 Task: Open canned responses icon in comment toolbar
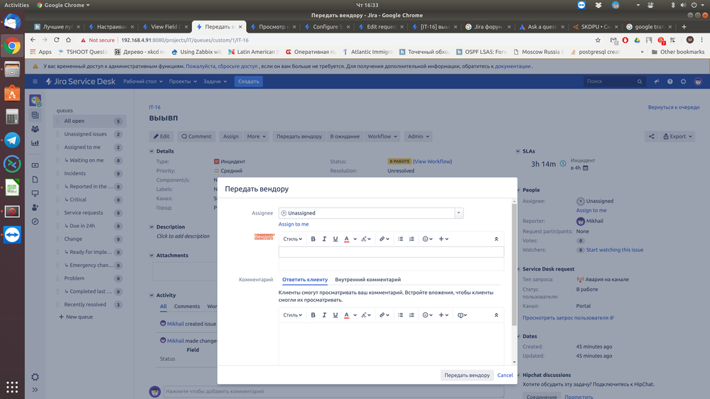(x=462, y=315)
